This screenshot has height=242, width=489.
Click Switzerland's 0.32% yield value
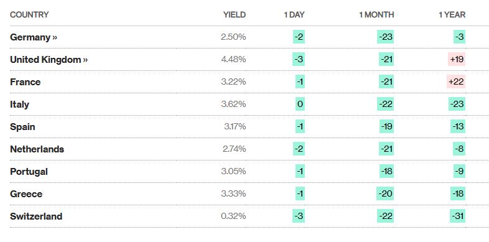tap(233, 216)
